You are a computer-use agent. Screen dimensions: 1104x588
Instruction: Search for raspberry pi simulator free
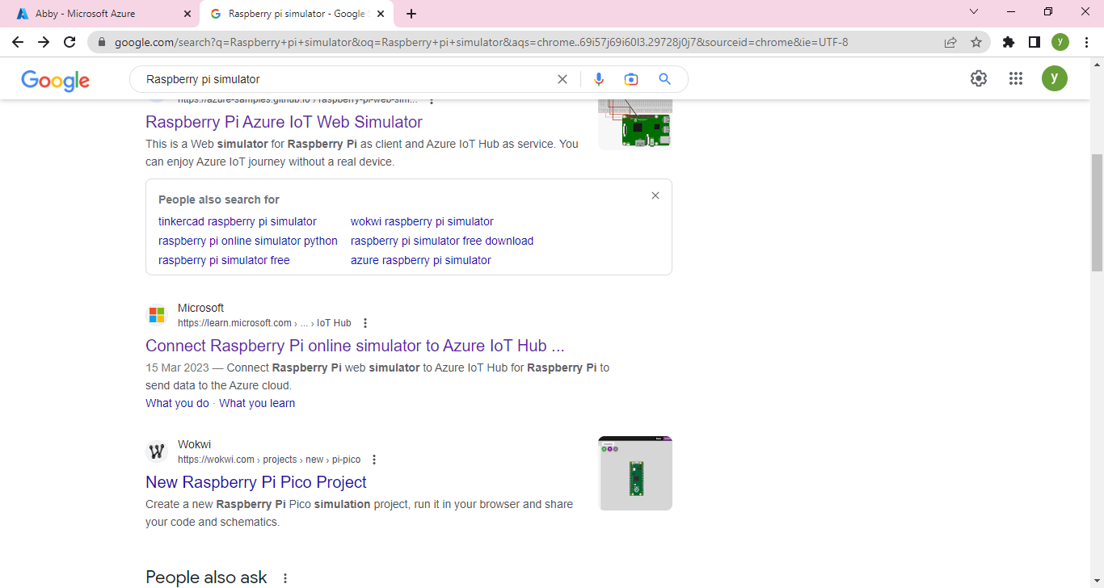[x=224, y=260]
